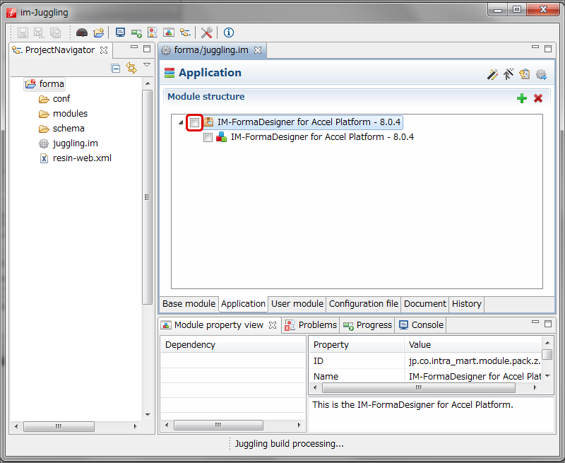Add a module with green plus icon
Screen dimensions: 565x463
coord(522,98)
